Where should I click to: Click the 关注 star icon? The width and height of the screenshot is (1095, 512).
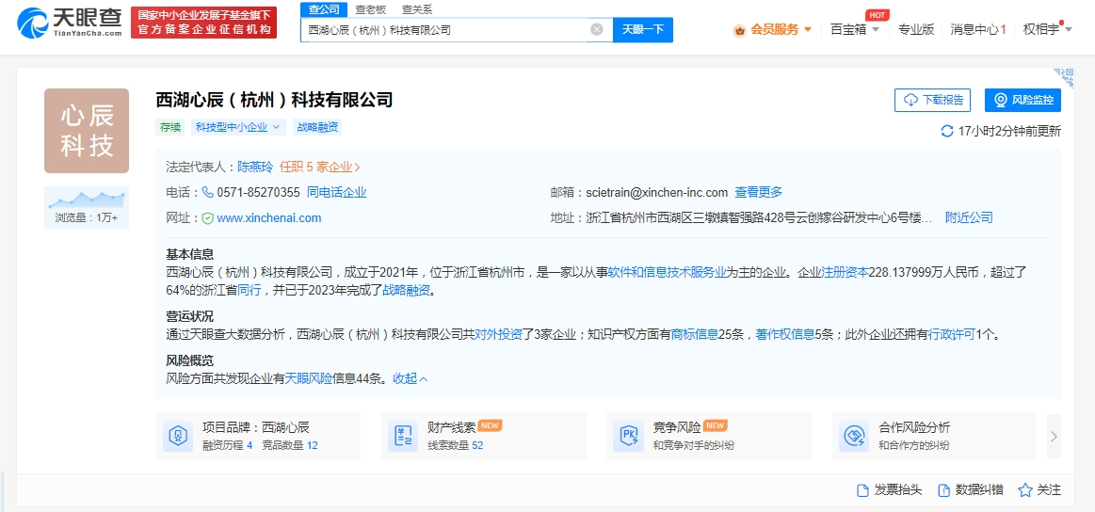tap(1025, 490)
